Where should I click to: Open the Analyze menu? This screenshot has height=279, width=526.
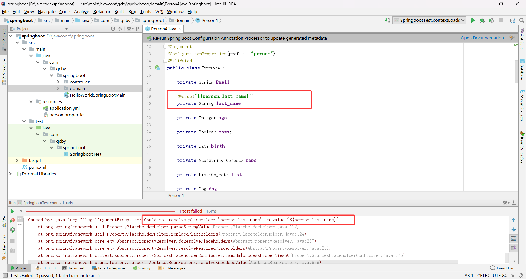[82, 12]
